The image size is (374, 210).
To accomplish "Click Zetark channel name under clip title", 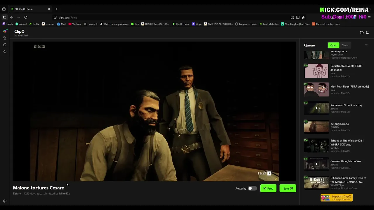I will pos(17,193).
